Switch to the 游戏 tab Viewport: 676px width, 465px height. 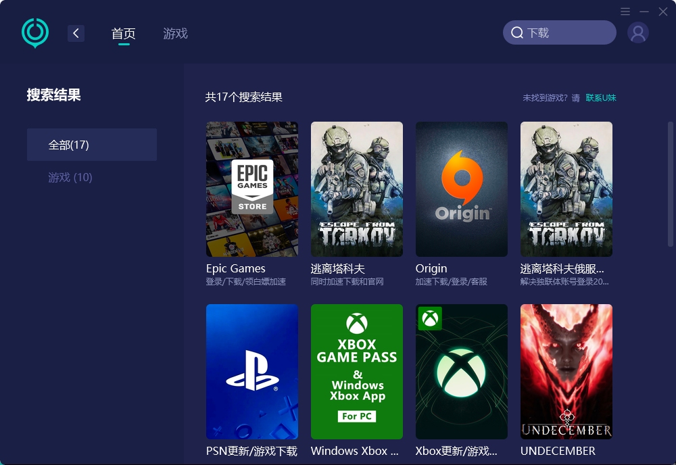pos(176,33)
